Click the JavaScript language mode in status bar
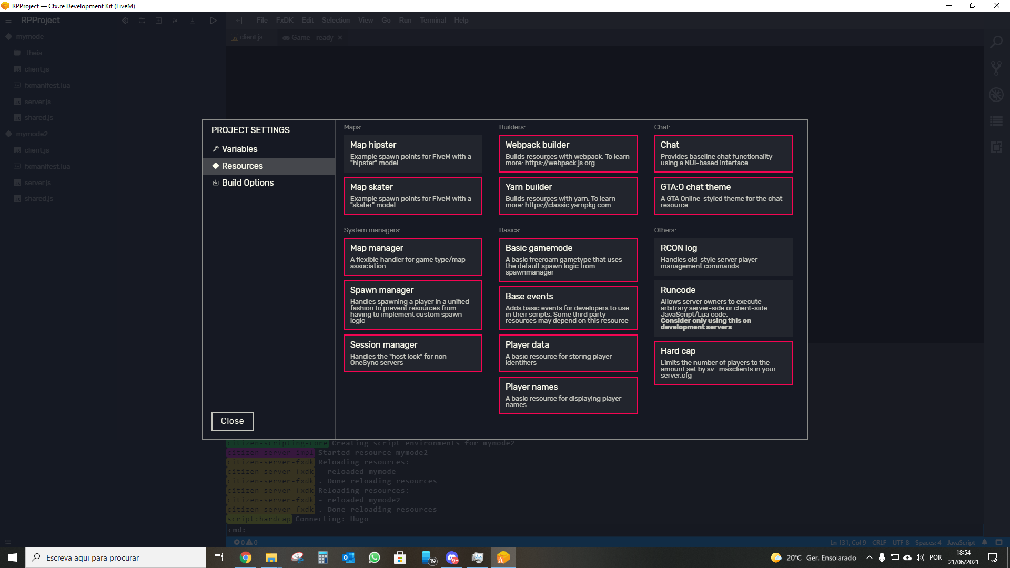 (961, 542)
